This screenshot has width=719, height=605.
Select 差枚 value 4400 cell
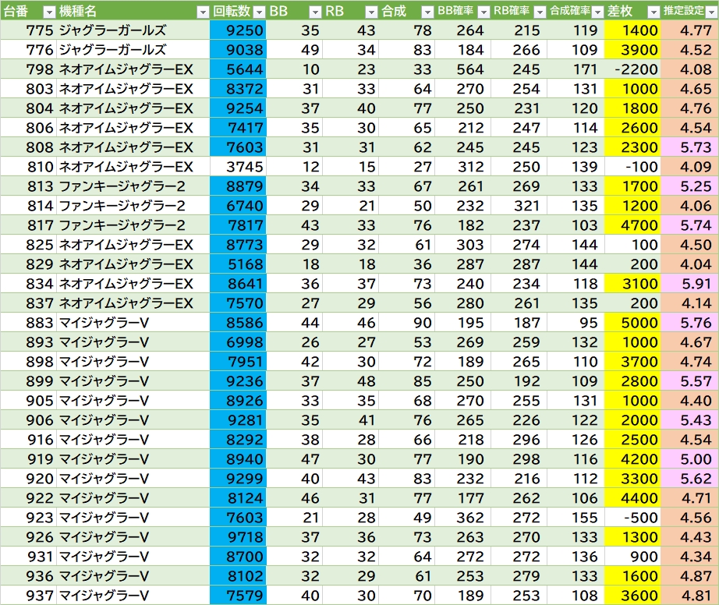(x=632, y=497)
